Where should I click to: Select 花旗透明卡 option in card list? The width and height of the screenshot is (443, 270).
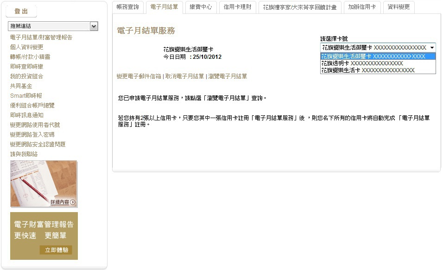coord(378,63)
